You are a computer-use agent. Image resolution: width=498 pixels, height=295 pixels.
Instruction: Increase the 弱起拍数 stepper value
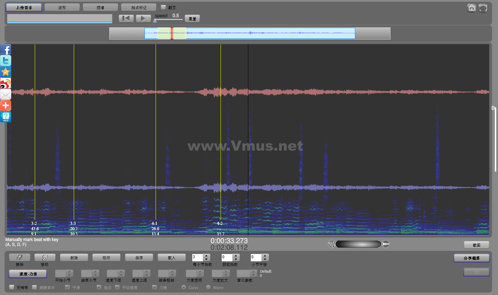(x=236, y=256)
